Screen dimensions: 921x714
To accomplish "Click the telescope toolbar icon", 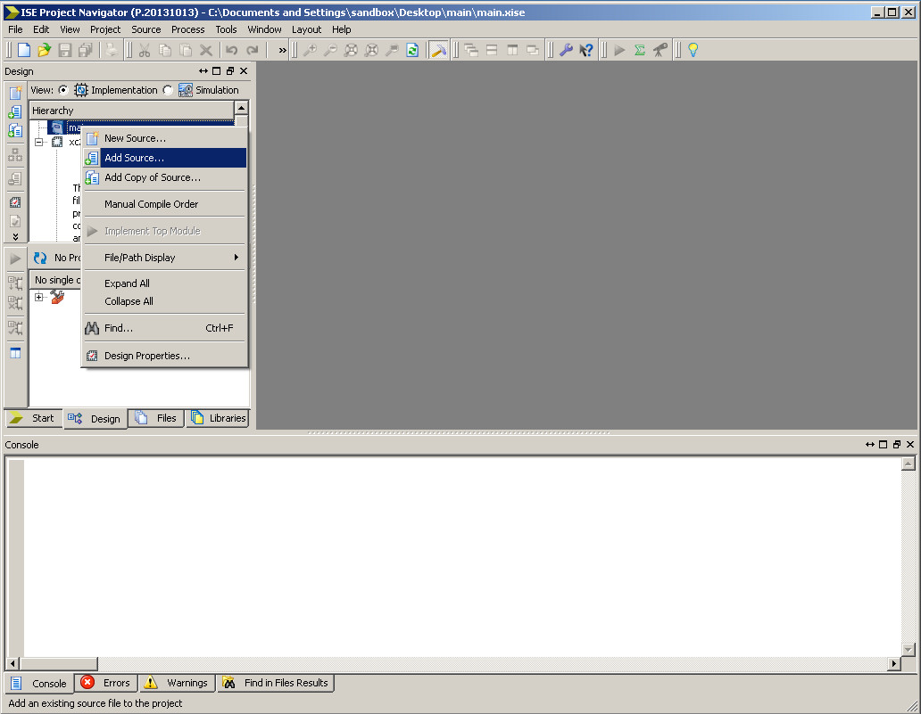I will click(x=660, y=51).
